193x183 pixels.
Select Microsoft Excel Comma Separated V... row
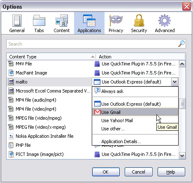pos(49,91)
